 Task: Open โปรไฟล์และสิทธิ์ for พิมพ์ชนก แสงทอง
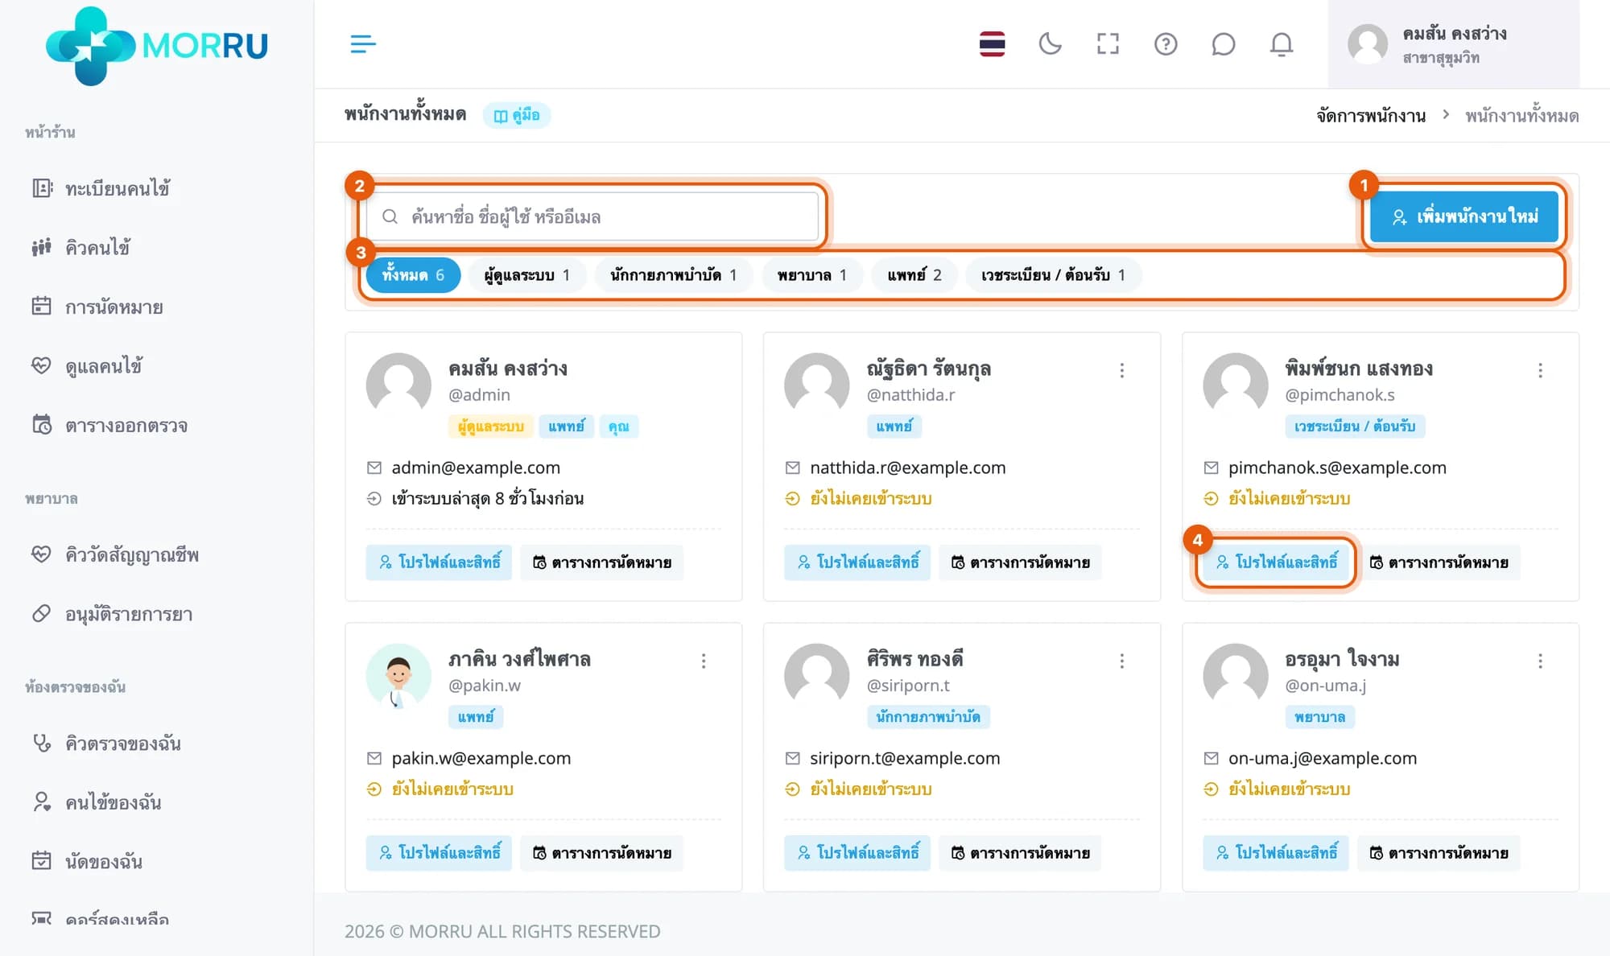click(x=1276, y=562)
